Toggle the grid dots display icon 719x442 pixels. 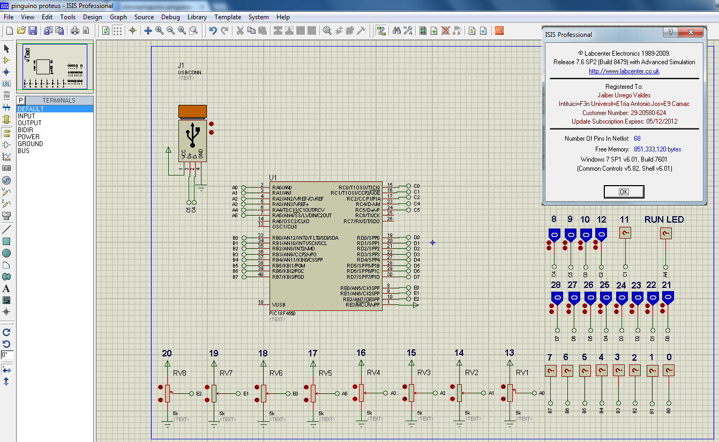click(117, 31)
